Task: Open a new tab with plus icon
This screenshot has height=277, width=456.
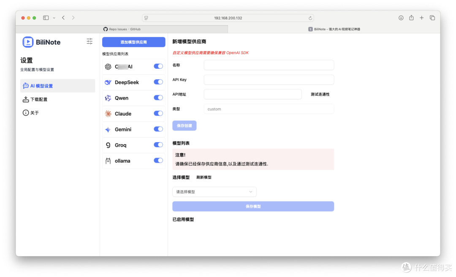Action: click(x=422, y=18)
